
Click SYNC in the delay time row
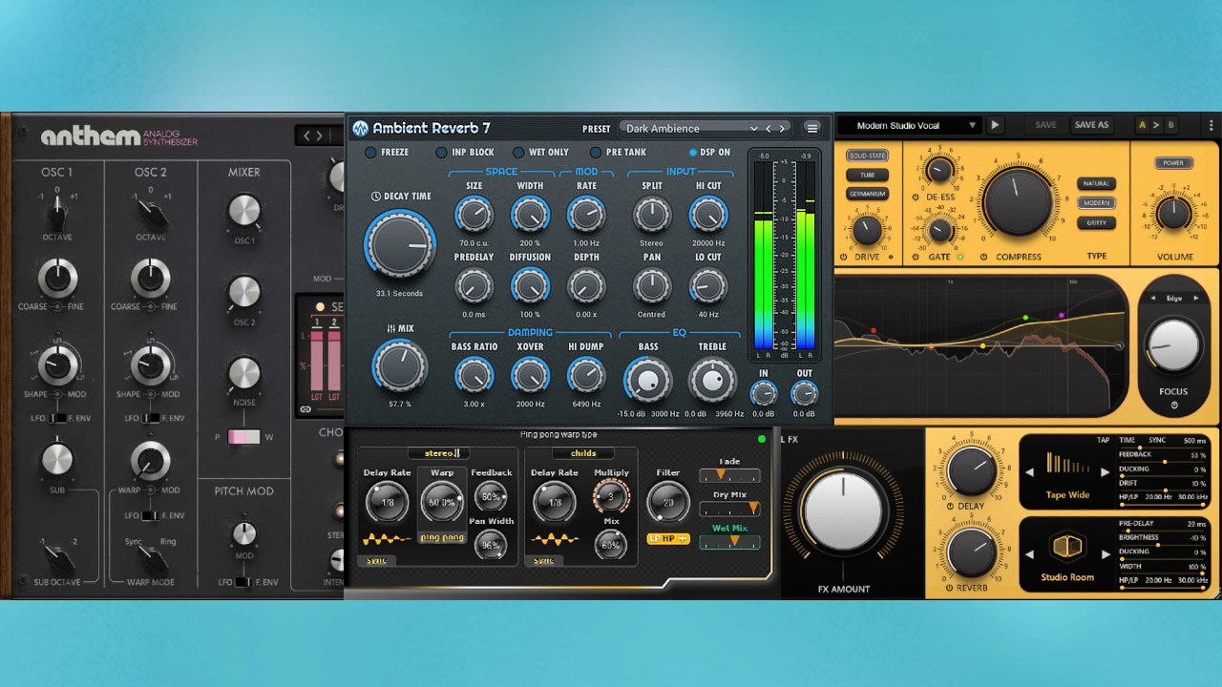click(x=1157, y=441)
